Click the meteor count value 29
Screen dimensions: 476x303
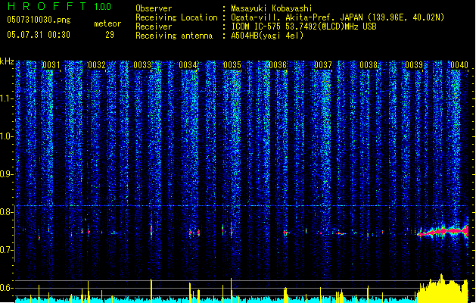(110, 35)
